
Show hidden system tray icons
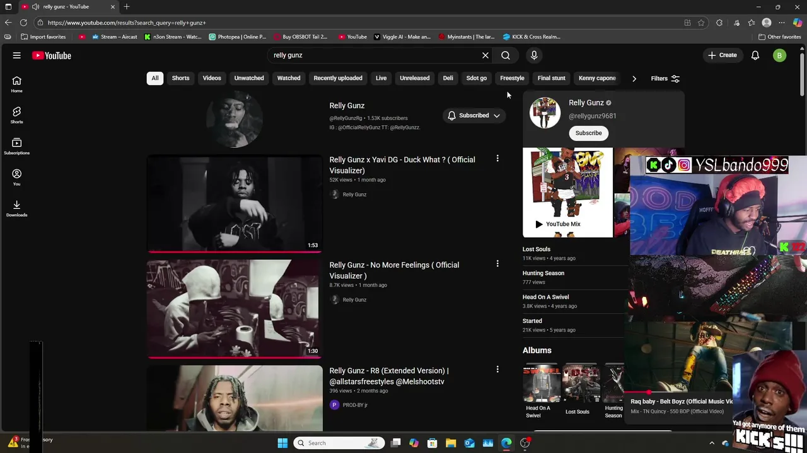712,443
